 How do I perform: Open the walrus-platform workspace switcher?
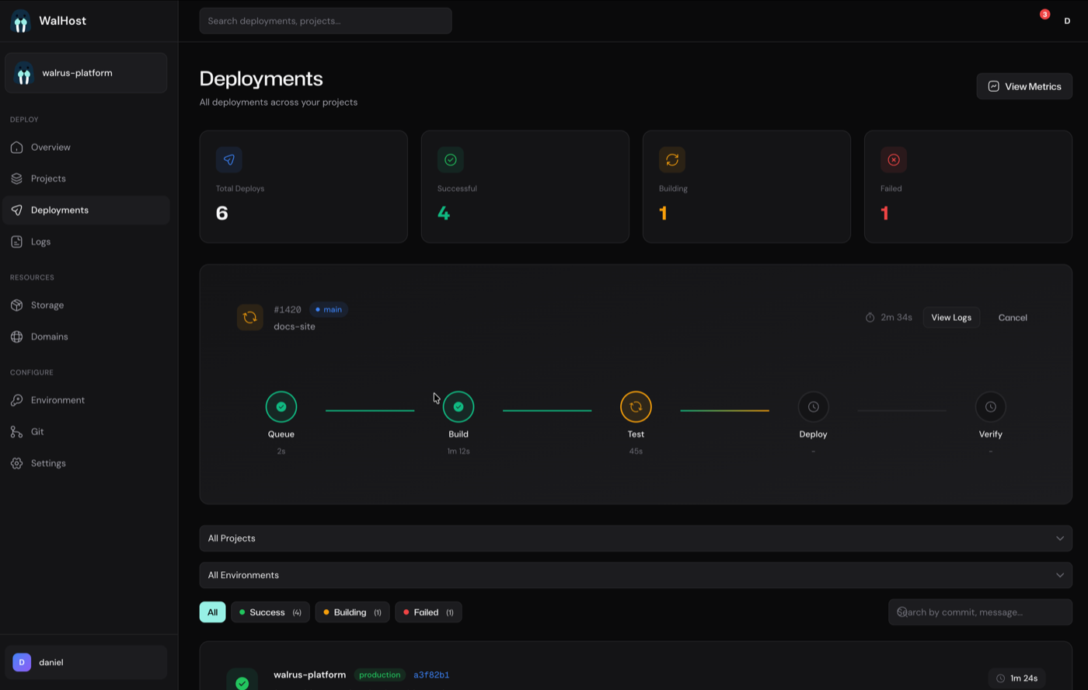86,73
